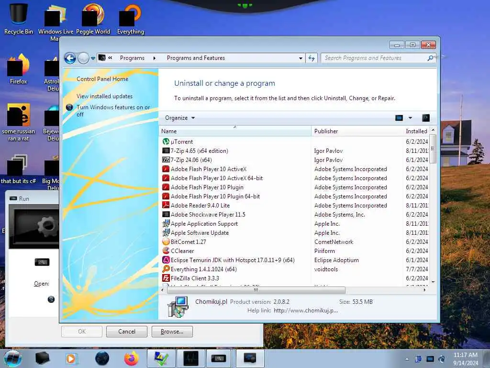Click the Control Panel taskbar button

point(250,358)
